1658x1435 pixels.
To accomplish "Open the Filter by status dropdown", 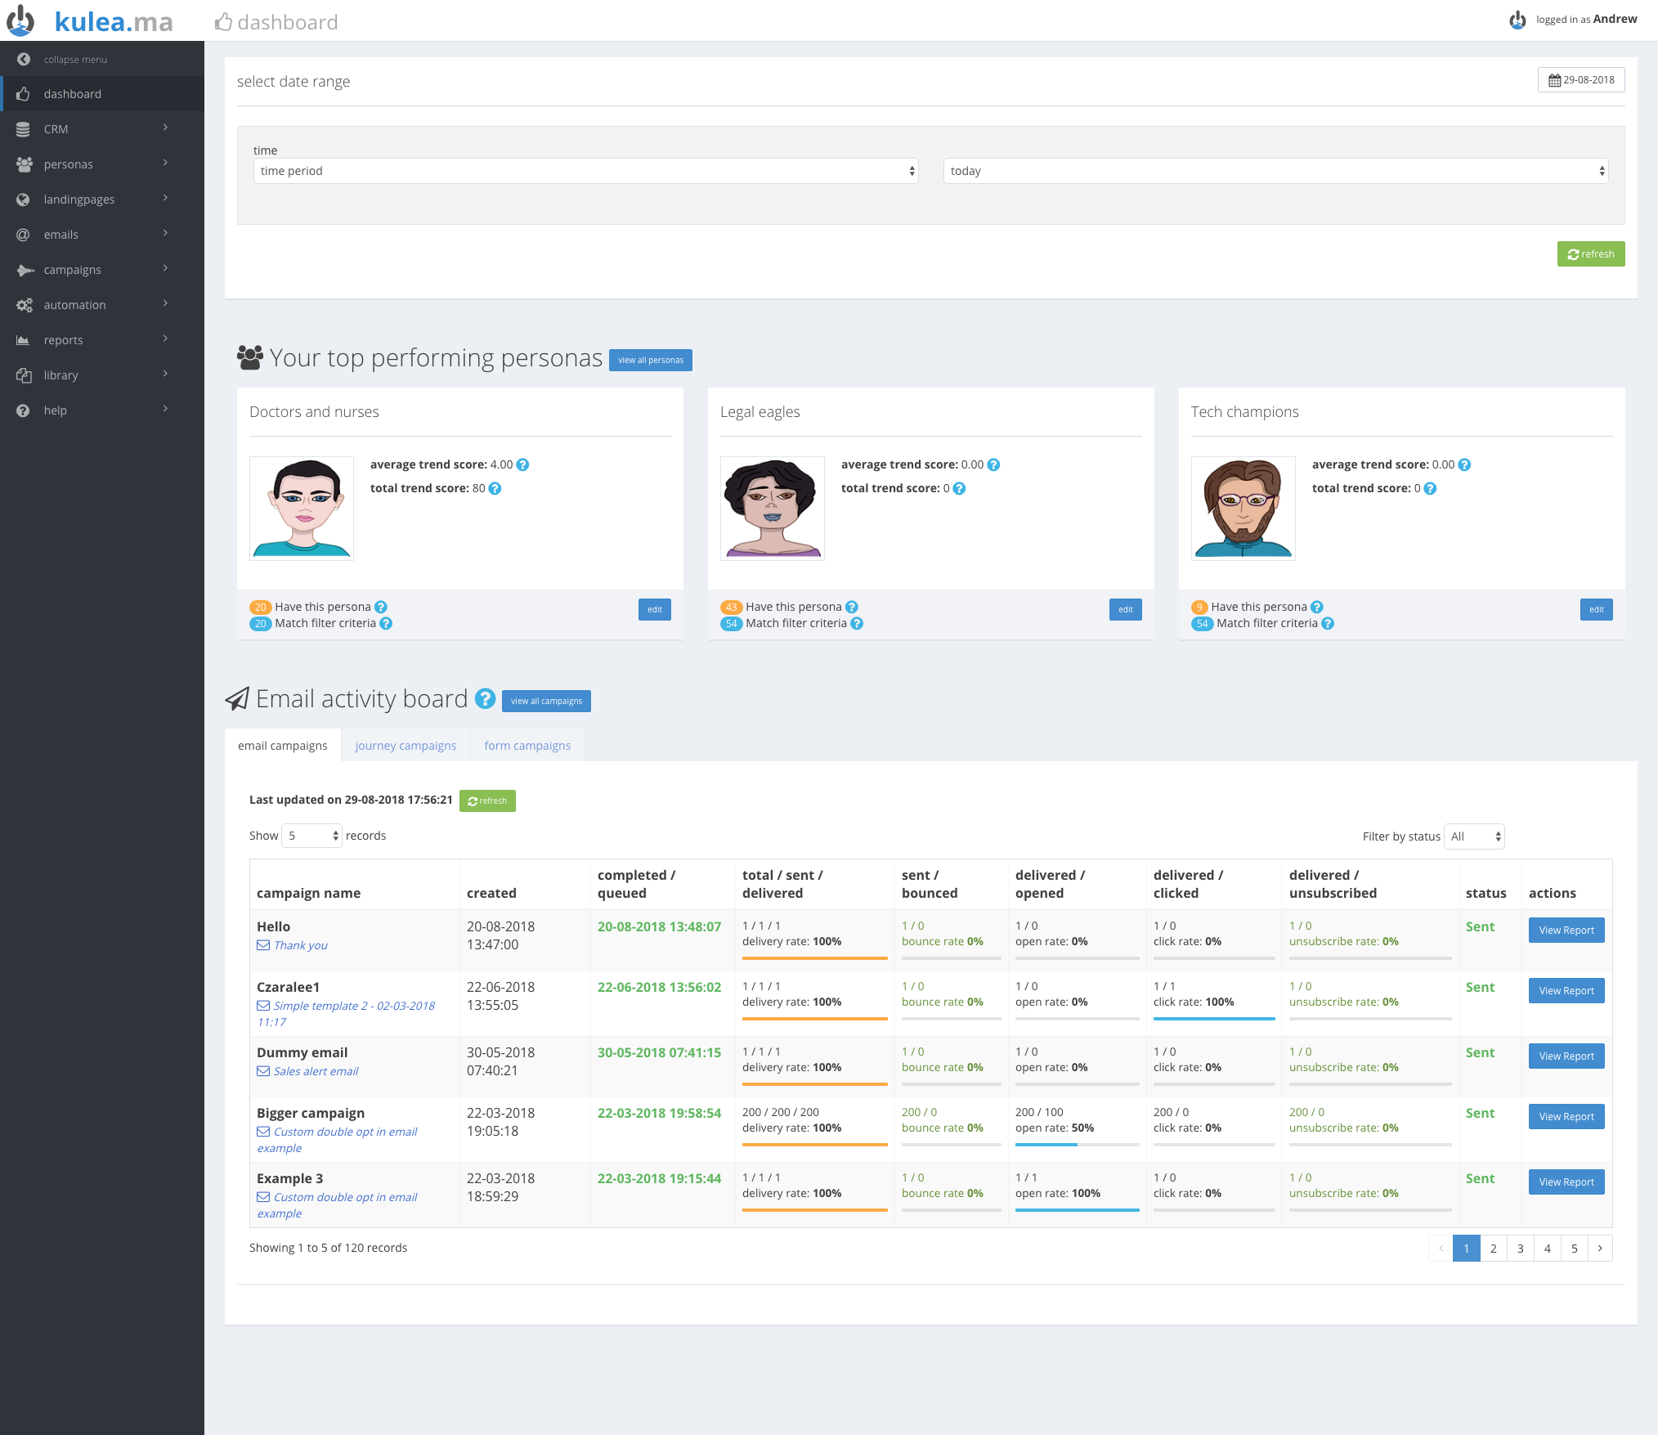I will point(1474,836).
